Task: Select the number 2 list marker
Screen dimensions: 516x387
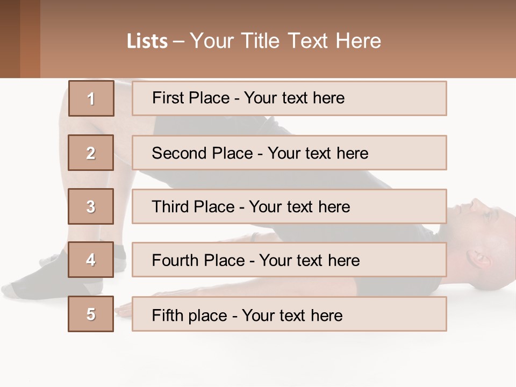Action: [x=91, y=153]
